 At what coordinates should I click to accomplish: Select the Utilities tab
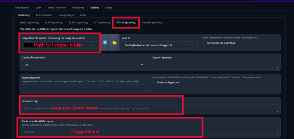95,8
